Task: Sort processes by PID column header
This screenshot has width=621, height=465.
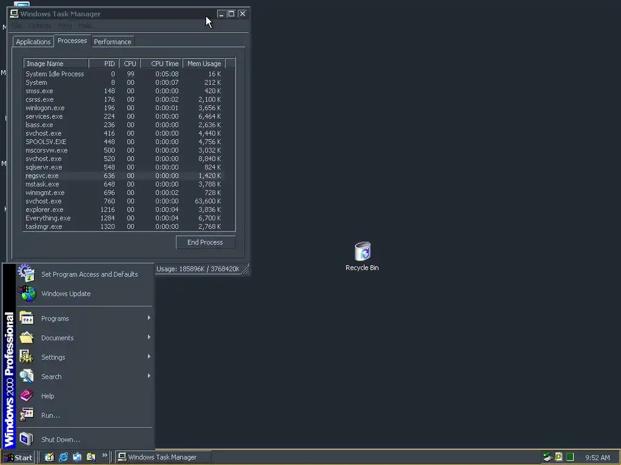Action: 104,64
